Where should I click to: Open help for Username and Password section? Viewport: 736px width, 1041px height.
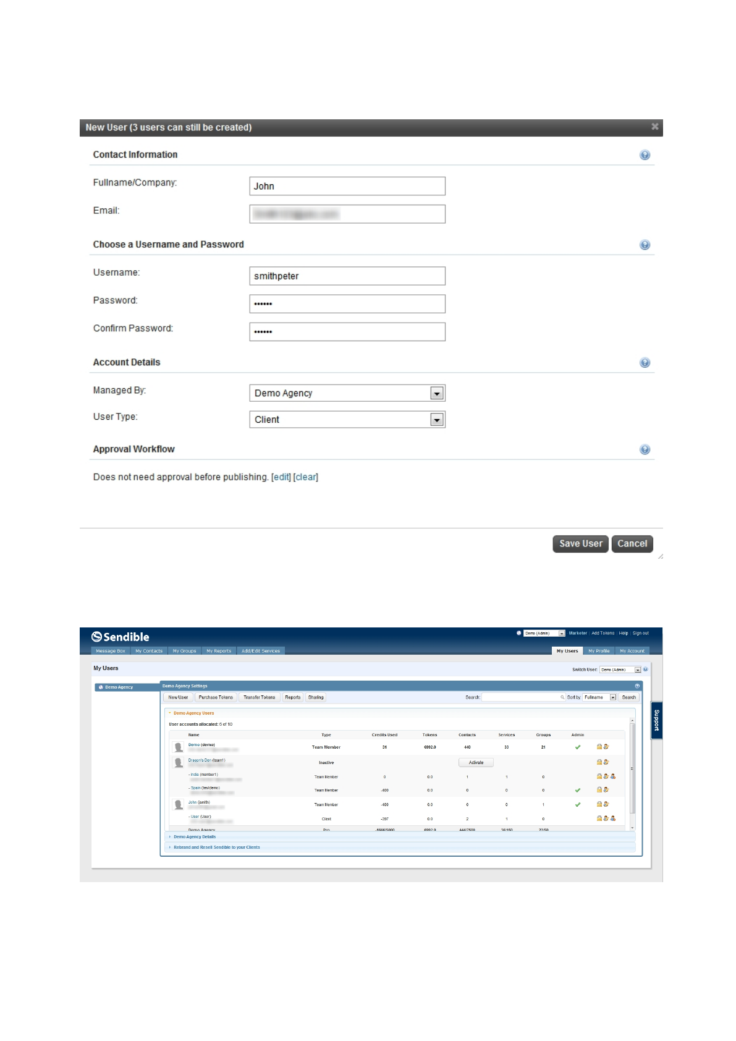click(645, 245)
